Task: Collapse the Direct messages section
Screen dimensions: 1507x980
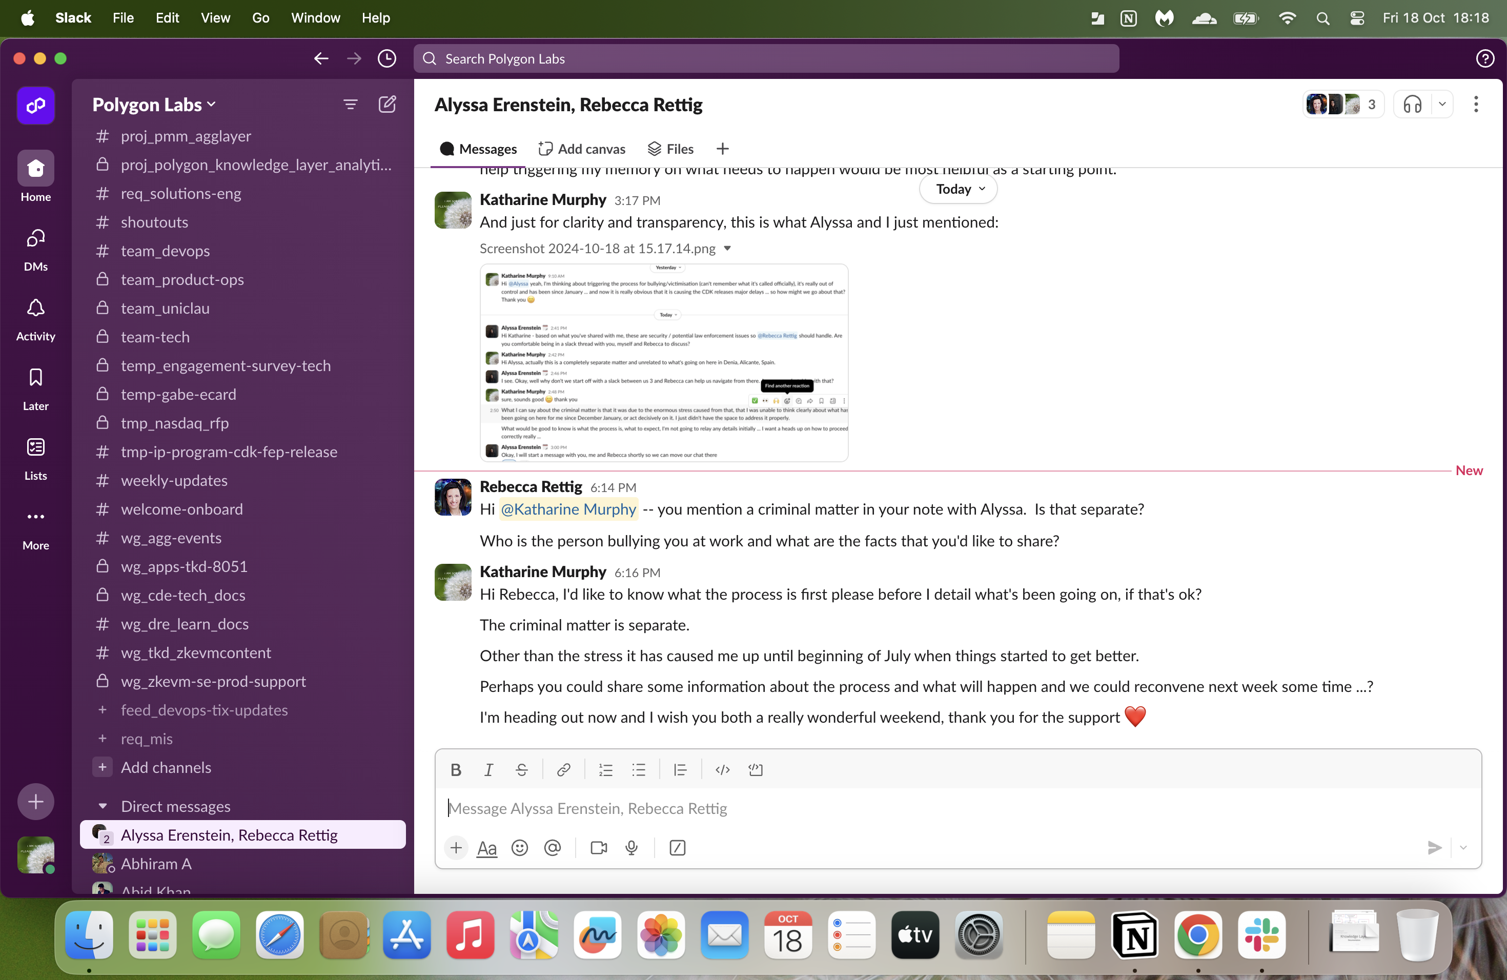Action: [103, 807]
